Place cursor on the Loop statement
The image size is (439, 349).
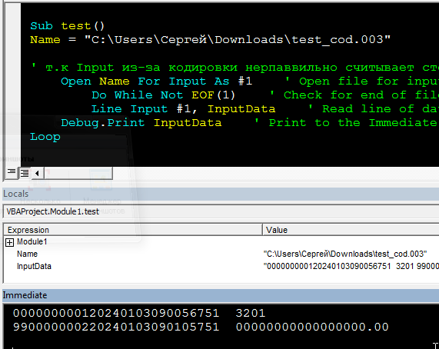(x=45, y=137)
